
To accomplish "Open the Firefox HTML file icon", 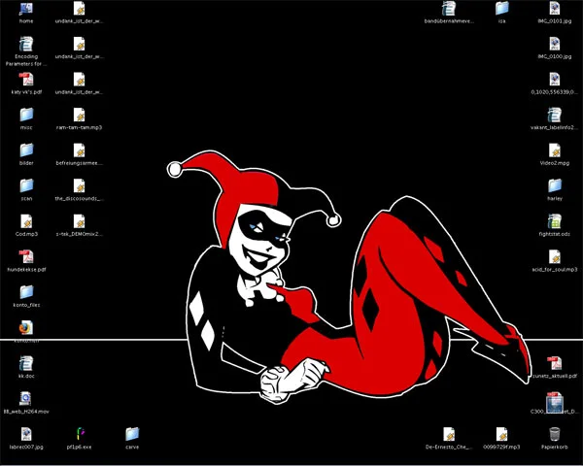I will point(26,328).
